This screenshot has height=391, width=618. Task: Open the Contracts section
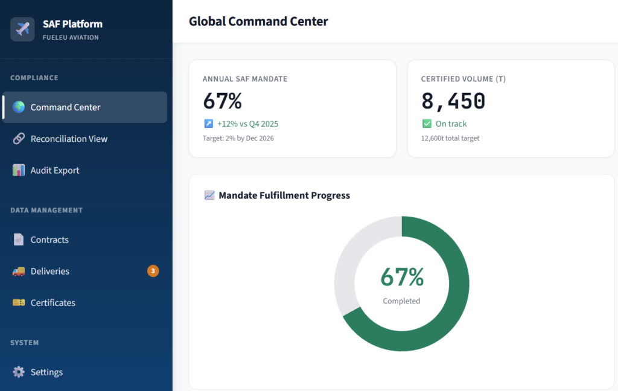49,240
